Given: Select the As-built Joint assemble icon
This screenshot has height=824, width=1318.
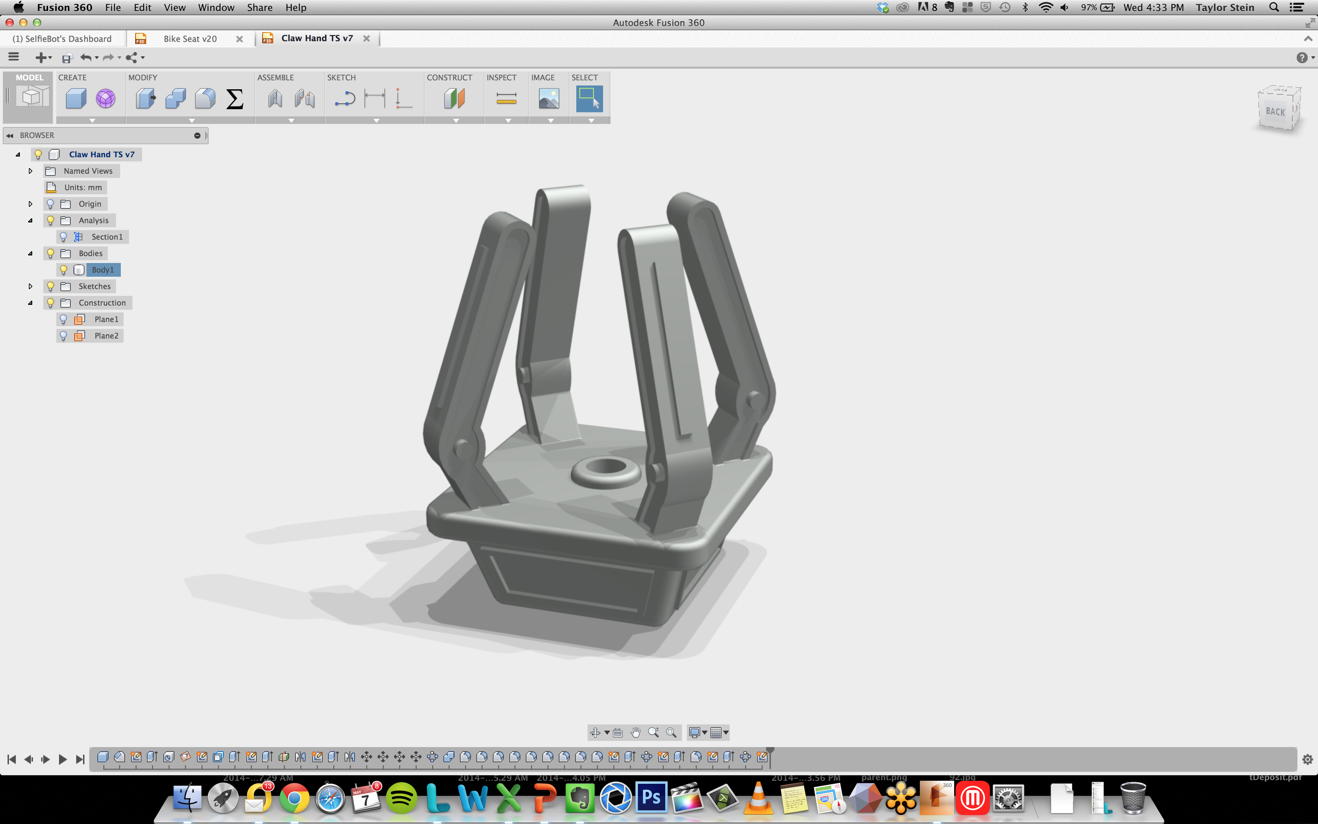Looking at the screenshot, I should click(305, 99).
